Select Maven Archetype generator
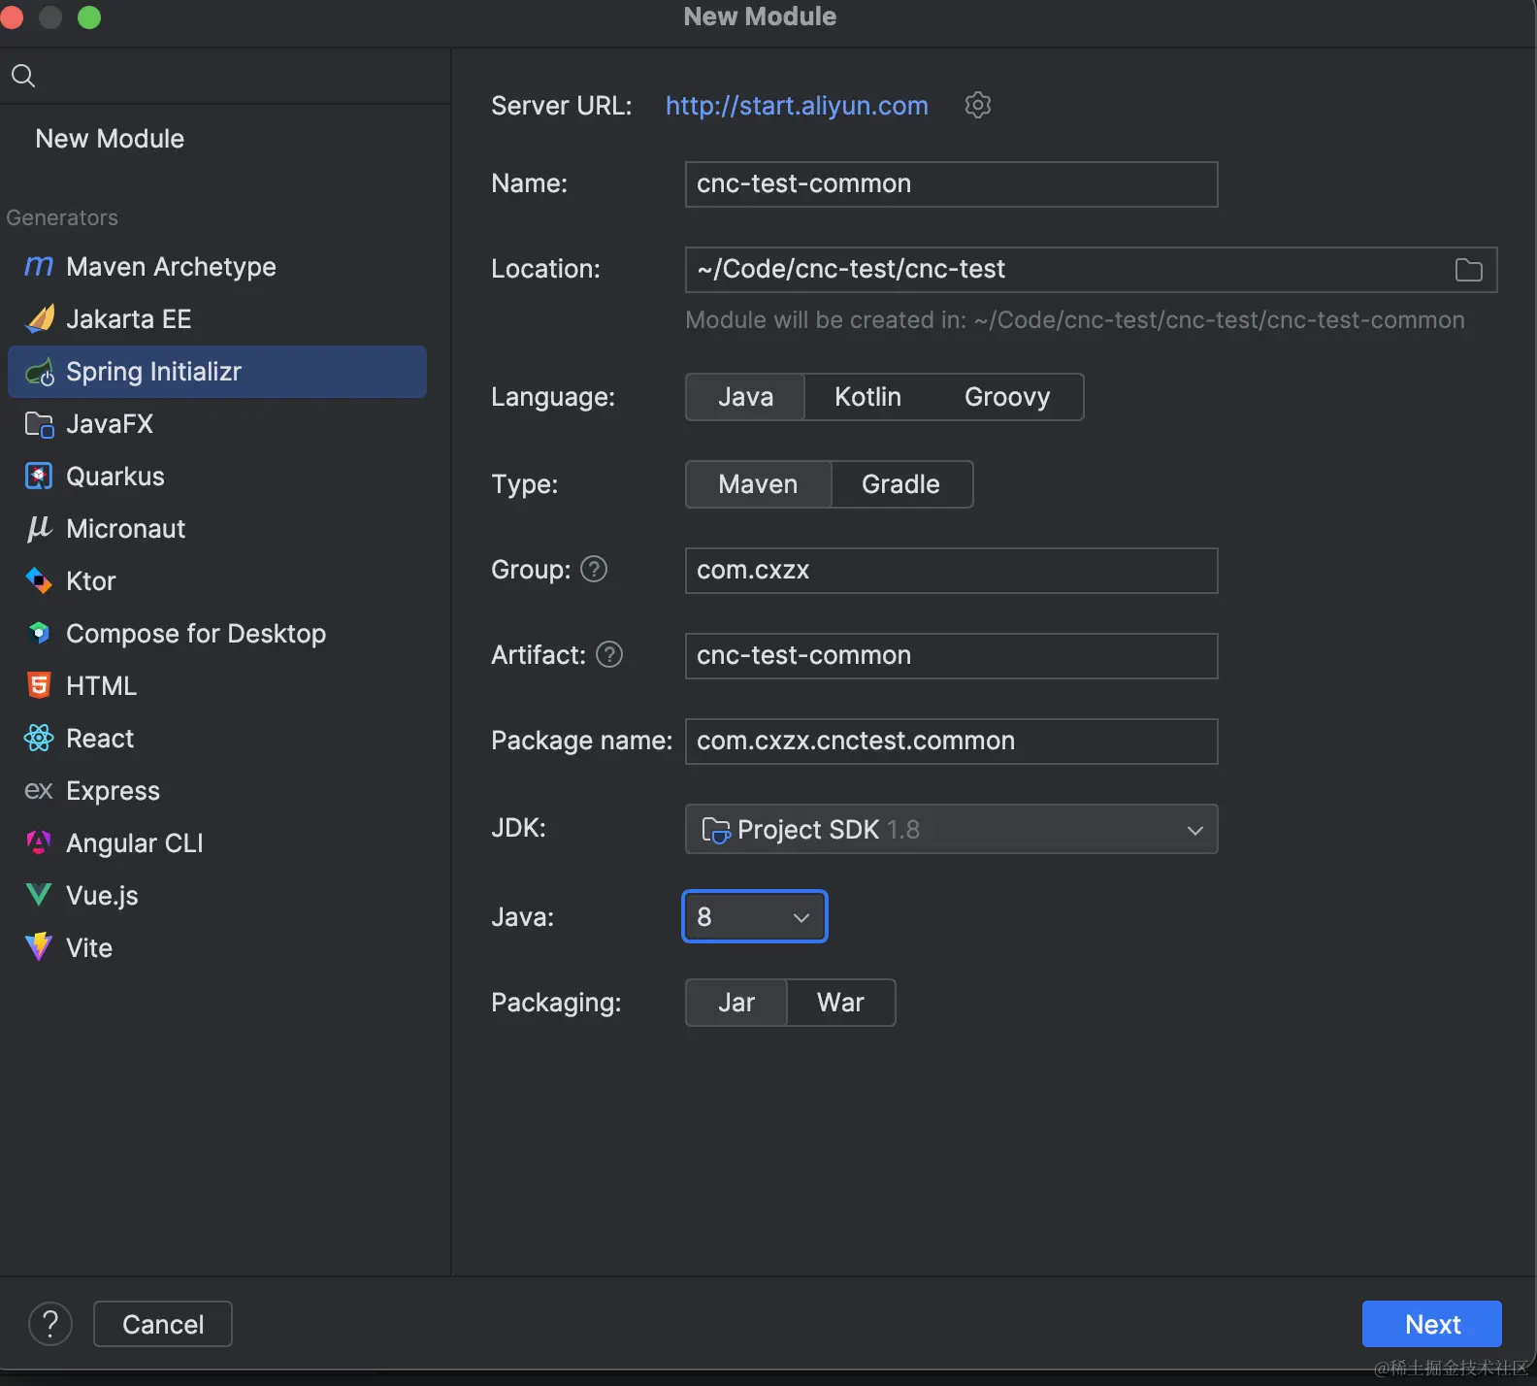Viewport: 1537px width, 1386px height. 217,267
